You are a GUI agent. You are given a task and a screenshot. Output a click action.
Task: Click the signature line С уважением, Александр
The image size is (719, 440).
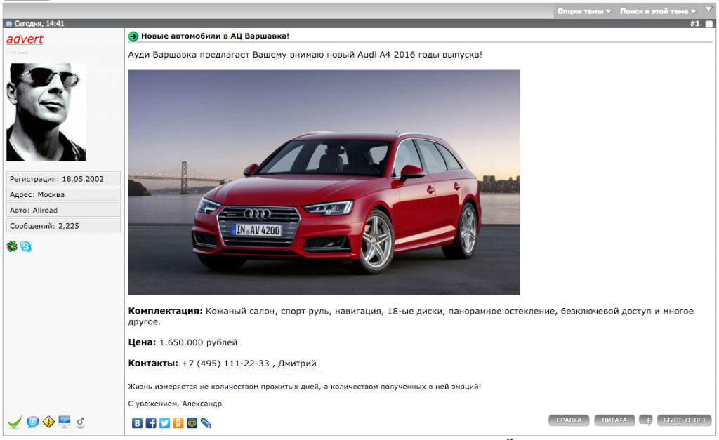[x=175, y=404]
